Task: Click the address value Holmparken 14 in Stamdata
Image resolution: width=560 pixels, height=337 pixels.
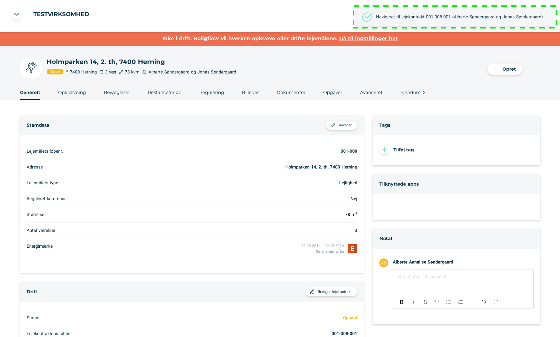Action: [321, 167]
